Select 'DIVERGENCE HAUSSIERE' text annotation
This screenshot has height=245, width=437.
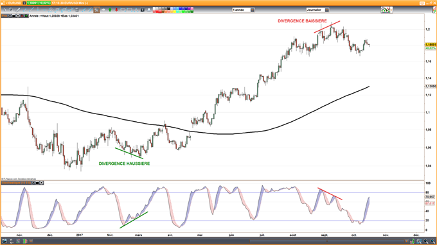124,164
